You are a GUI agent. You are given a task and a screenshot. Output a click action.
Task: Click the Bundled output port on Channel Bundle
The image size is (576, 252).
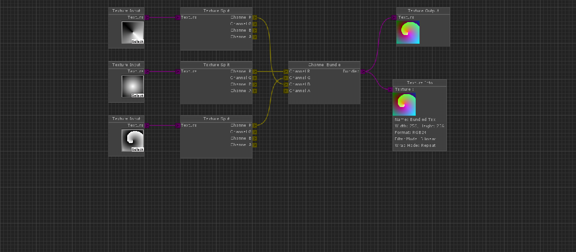click(363, 72)
